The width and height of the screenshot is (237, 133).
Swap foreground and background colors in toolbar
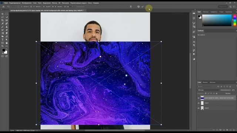pyautogui.click(x=7, y=50)
